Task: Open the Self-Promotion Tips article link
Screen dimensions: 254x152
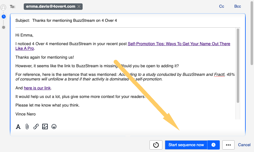Action: (179, 44)
